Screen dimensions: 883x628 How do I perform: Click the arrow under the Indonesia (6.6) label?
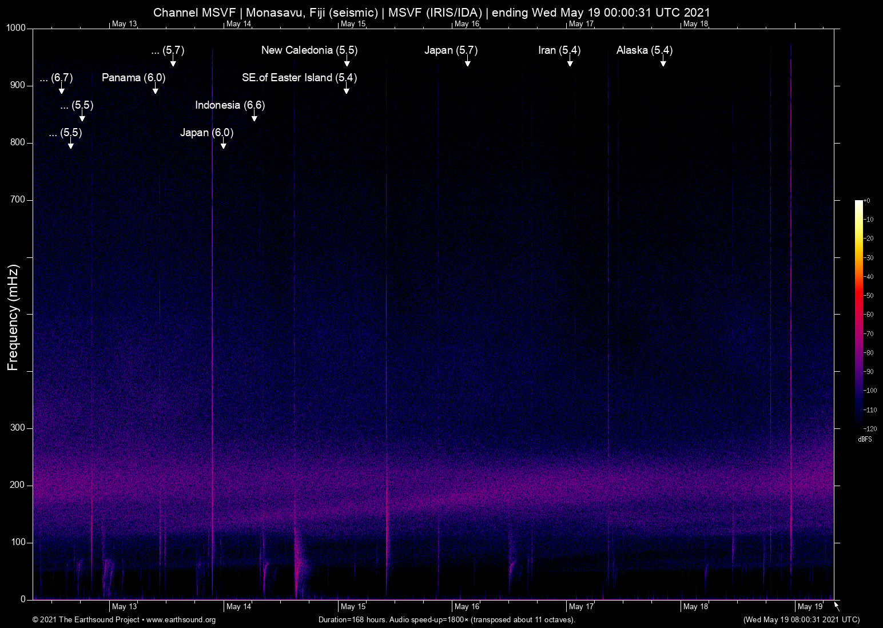pyautogui.click(x=254, y=117)
